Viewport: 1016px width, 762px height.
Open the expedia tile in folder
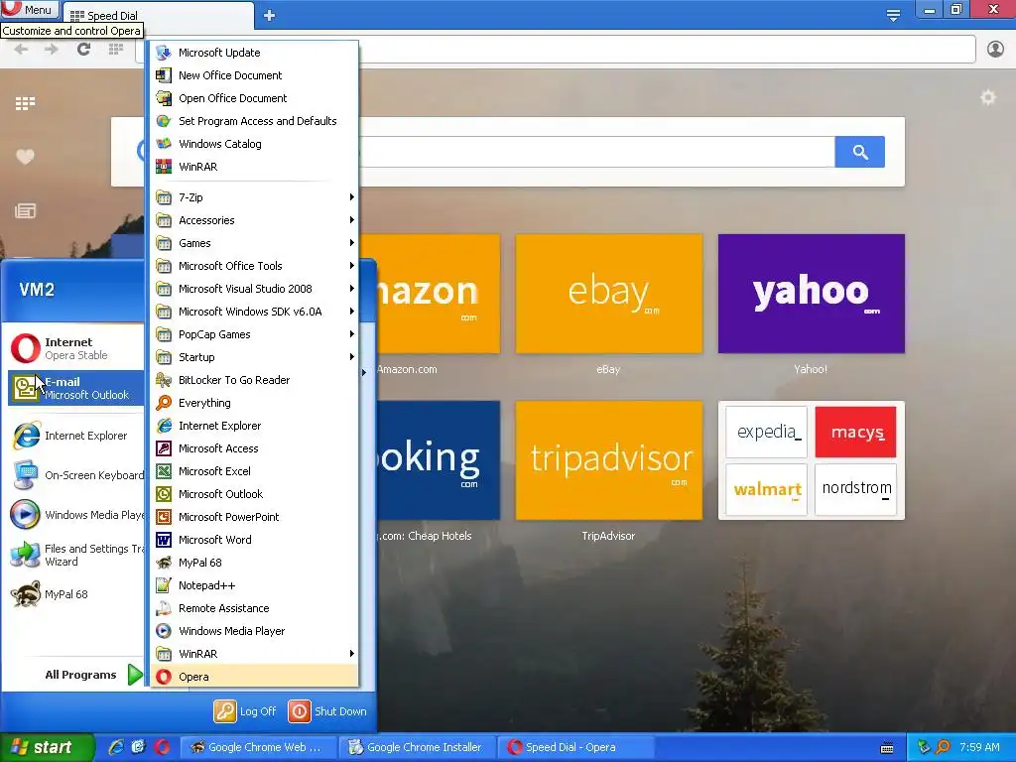[x=767, y=433]
